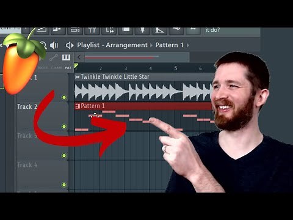The width and height of the screenshot is (293, 220).
Task: Click the Pattern 1 clip menu icon
Action: point(78,106)
